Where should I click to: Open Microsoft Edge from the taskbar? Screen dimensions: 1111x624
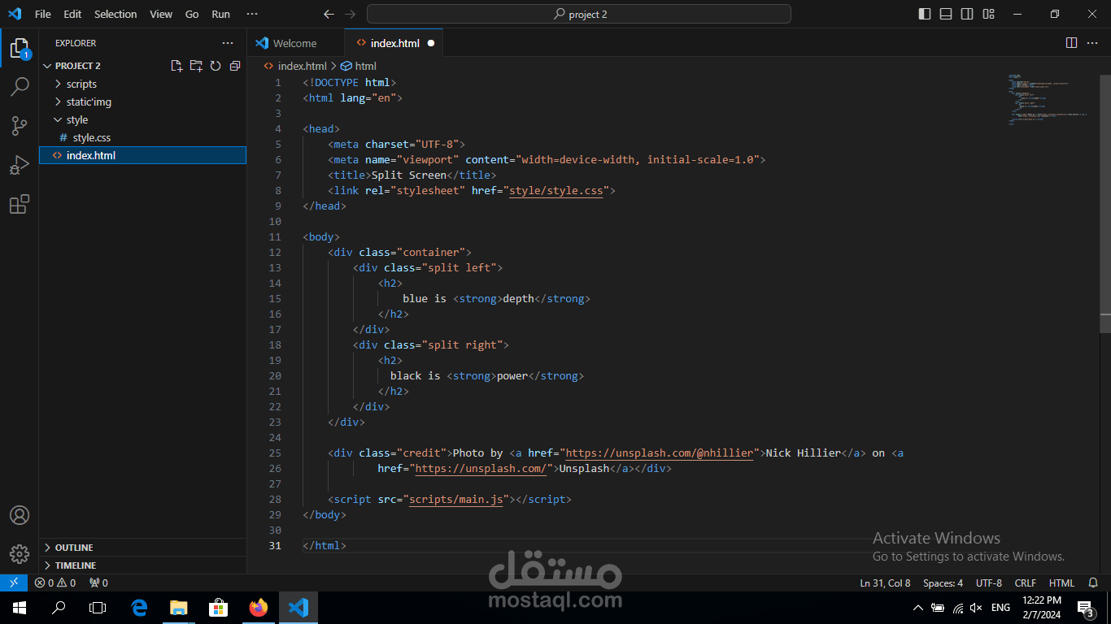click(139, 608)
